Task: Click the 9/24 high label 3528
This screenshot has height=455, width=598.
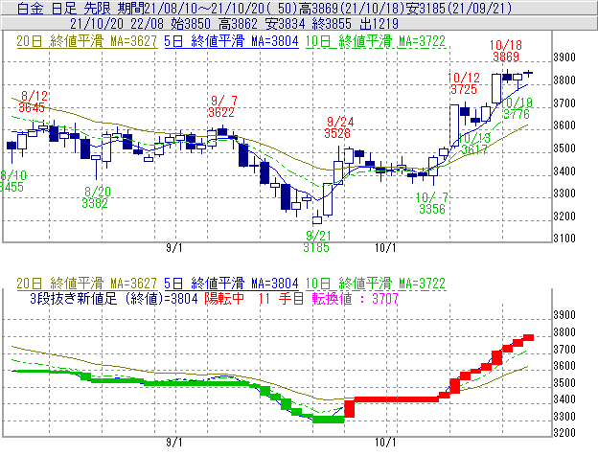Action: pos(337,133)
